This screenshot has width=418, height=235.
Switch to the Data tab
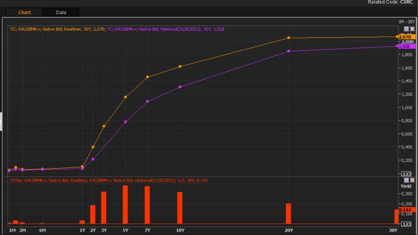pos(61,12)
